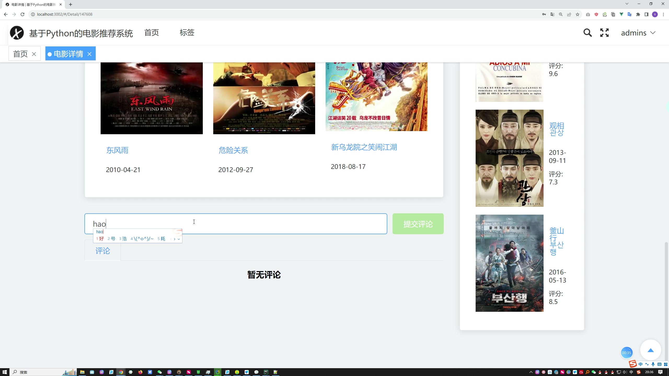Switch to the 首页 page tab
This screenshot has width=669, height=376.
click(20, 54)
